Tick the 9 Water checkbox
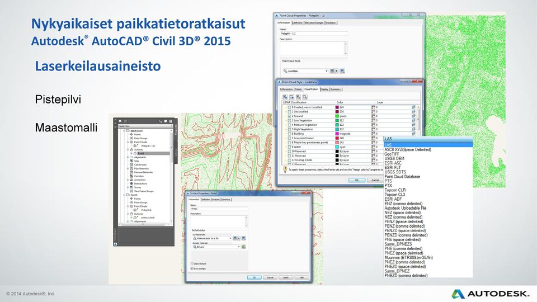The width and height of the screenshot is (537, 302). 289,147
